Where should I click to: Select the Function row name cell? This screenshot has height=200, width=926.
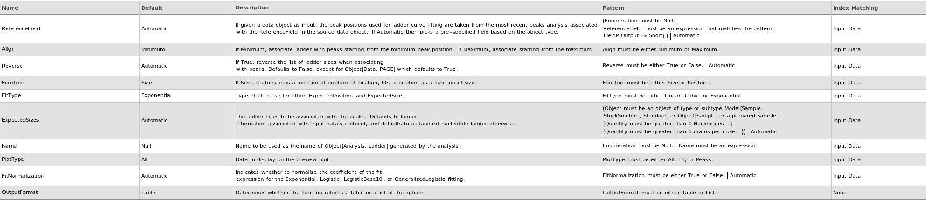point(13,83)
